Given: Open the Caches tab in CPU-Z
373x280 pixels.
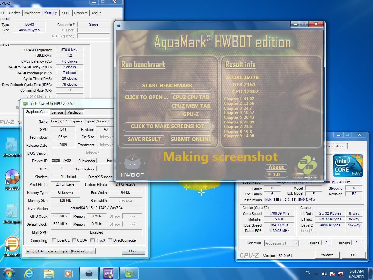Looking at the screenshot, I should click(15, 13).
